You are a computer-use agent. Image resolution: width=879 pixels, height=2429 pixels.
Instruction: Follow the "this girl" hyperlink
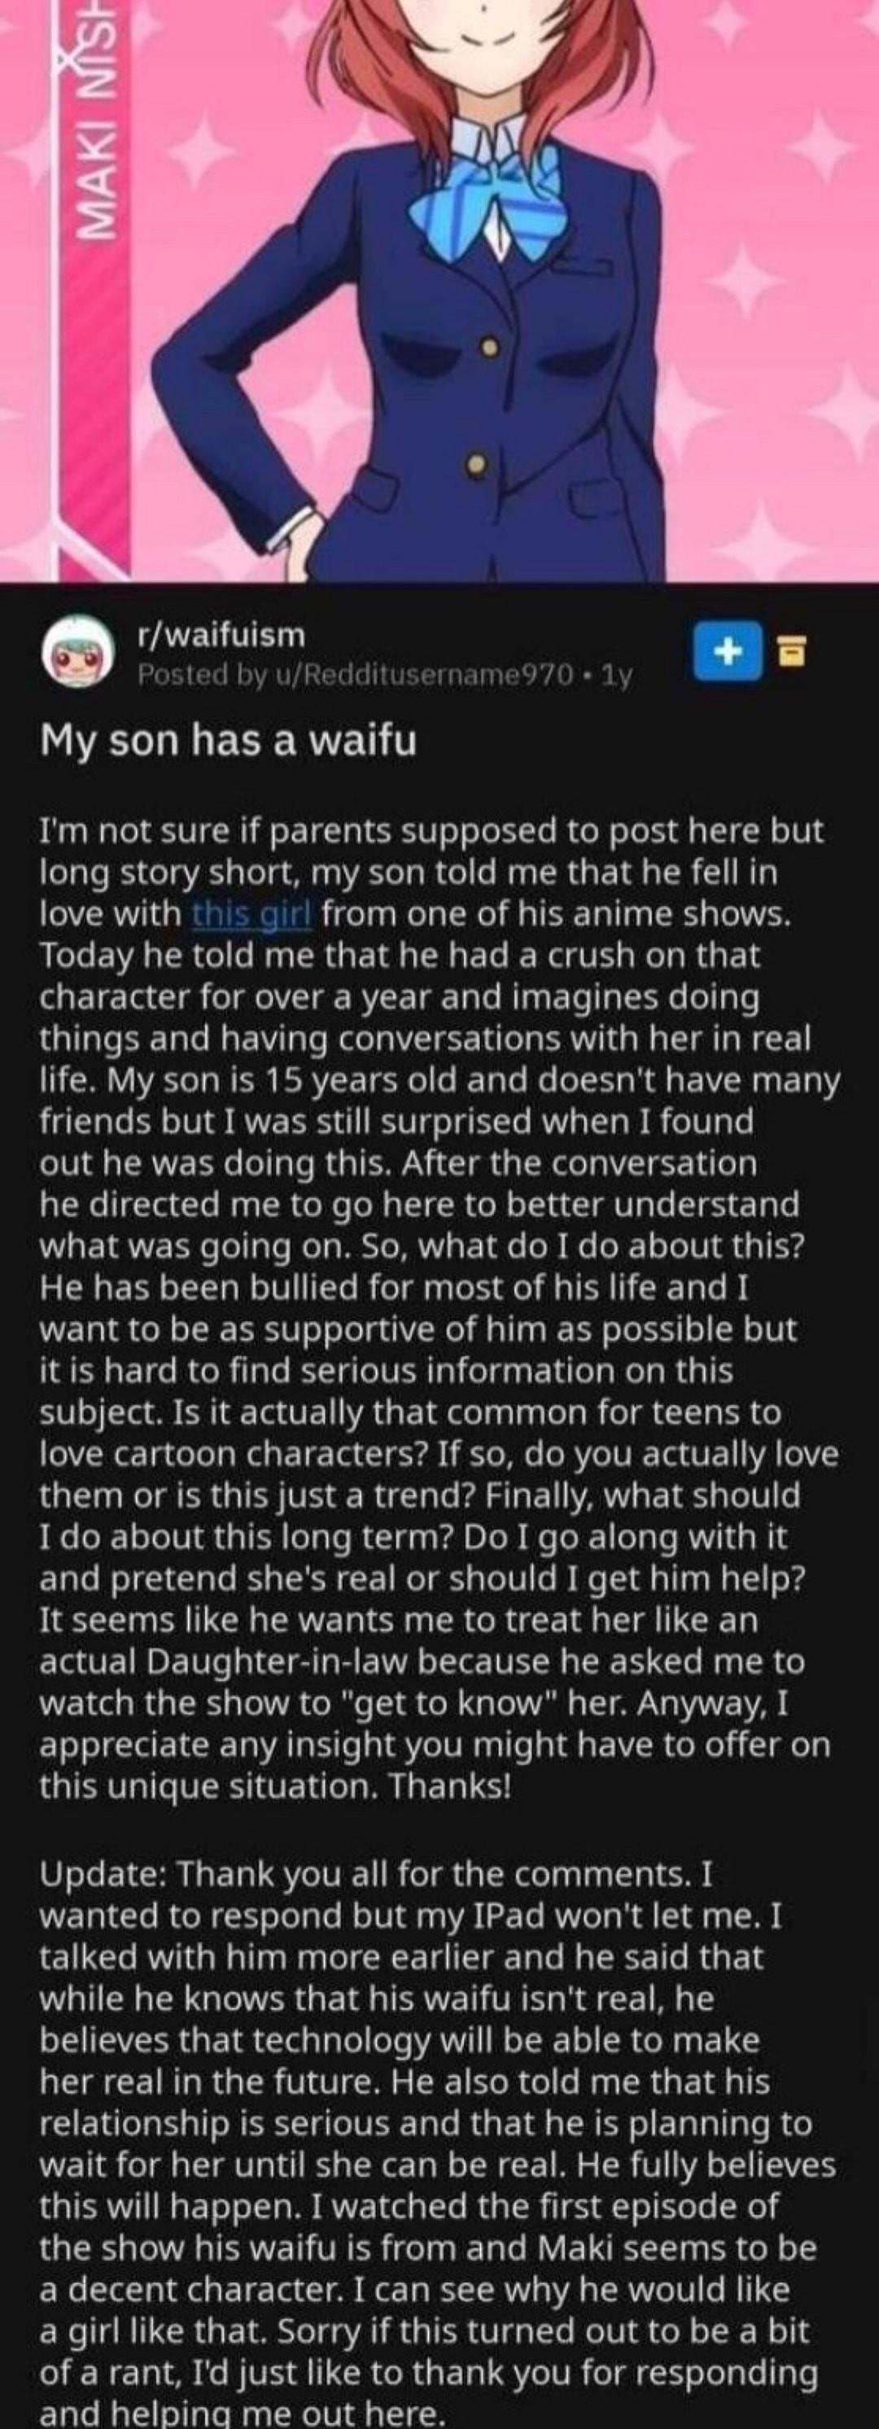pyautogui.click(x=251, y=913)
